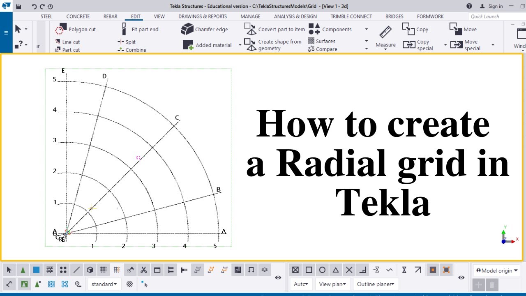526x296 pixels.
Task: Open the standard selection filter dropdown
Action: coord(104,284)
